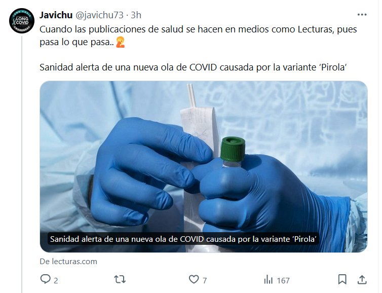The width and height of the screenshot is (382, 293).
Task: Click the view count 167
Action: pyautogui.click(x=283, y=280)
